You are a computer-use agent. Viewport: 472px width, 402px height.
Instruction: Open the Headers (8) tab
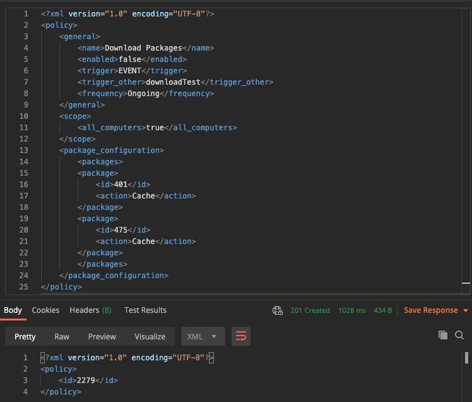tap(90, 310)
